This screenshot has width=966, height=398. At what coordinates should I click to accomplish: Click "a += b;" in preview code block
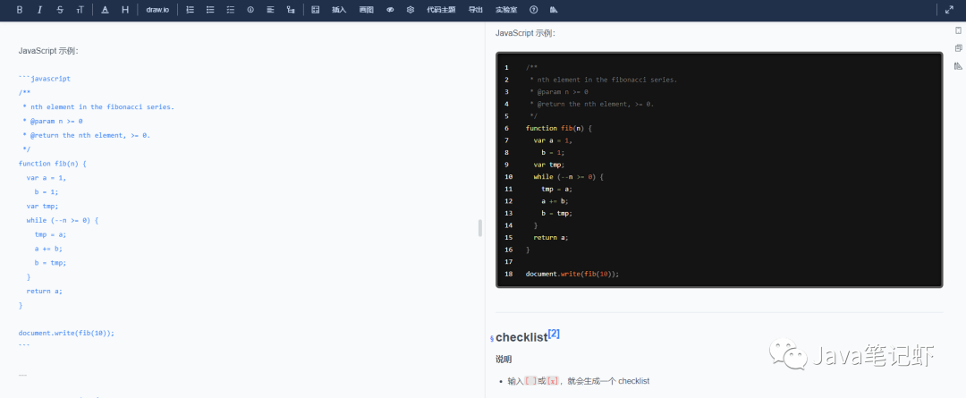(x=555, y=201)
